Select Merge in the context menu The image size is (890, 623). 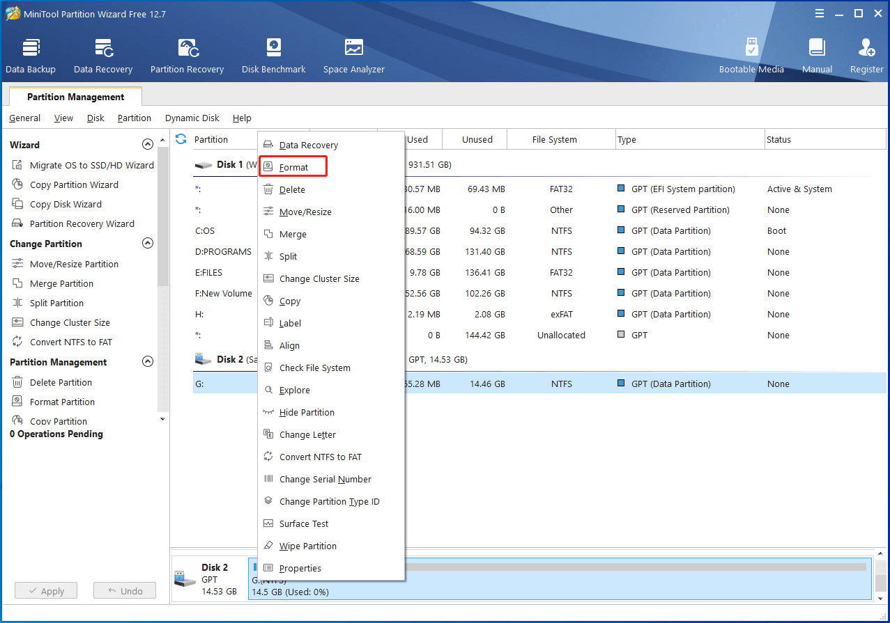coord(332,234)
